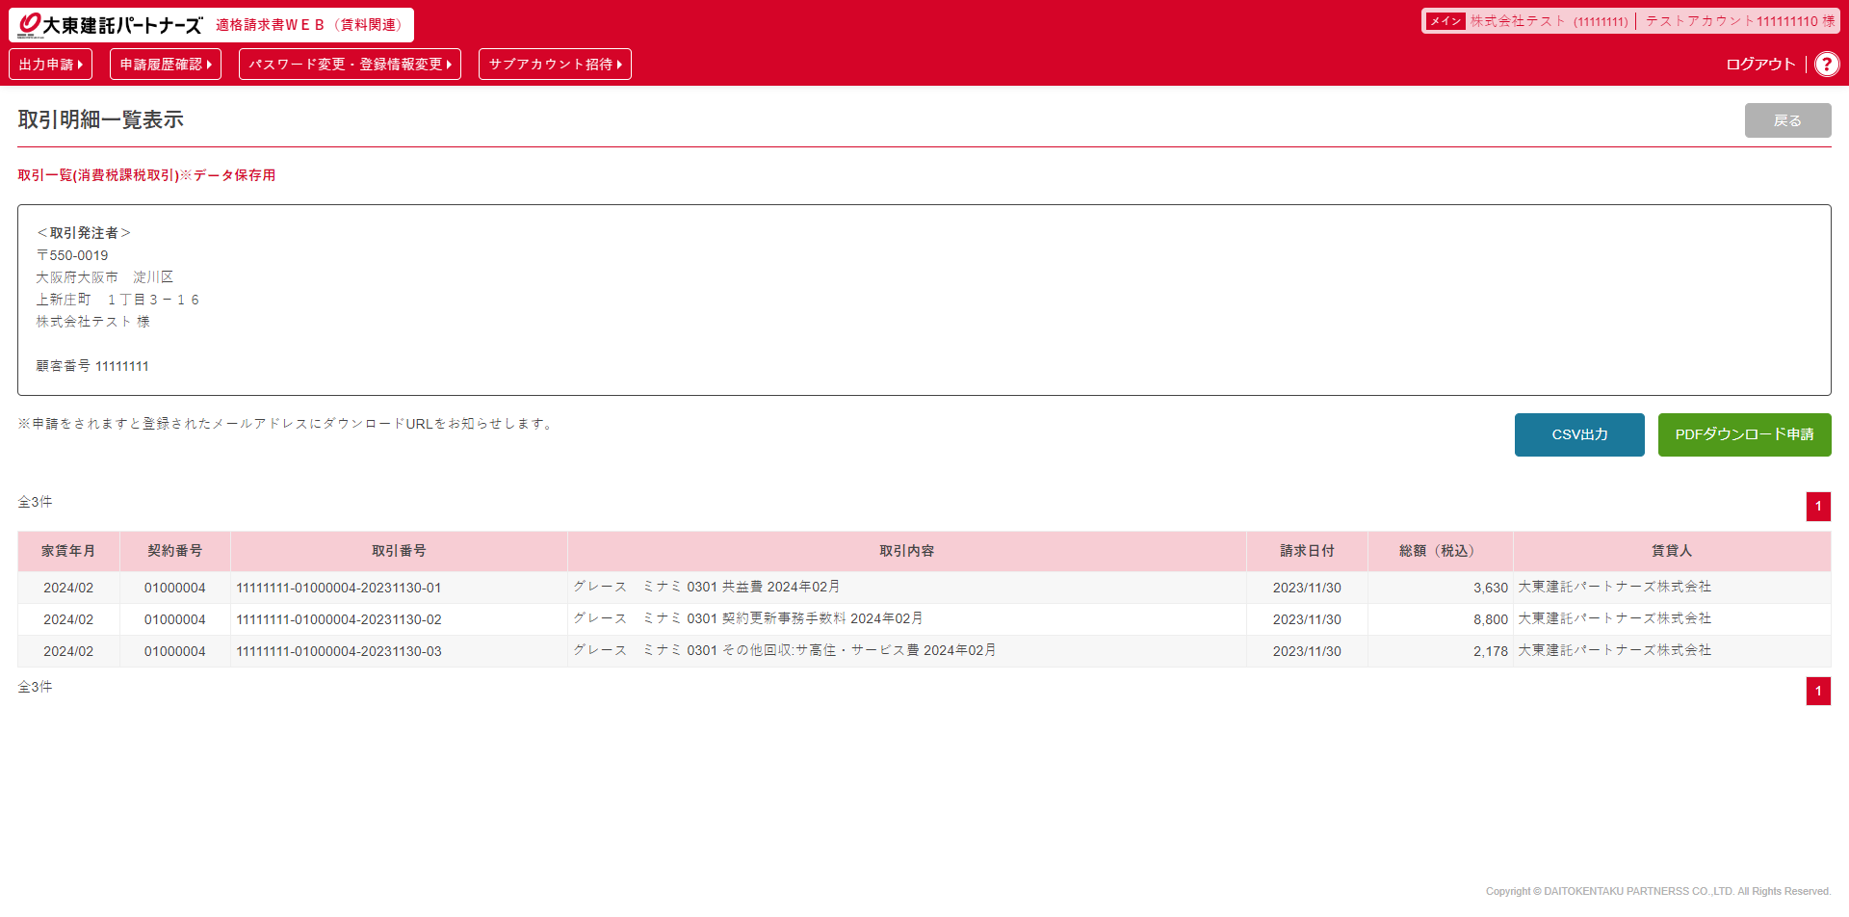1849x917 pixels.
Task: Click the 契約番号 column header
Action: tap(175, 551)
